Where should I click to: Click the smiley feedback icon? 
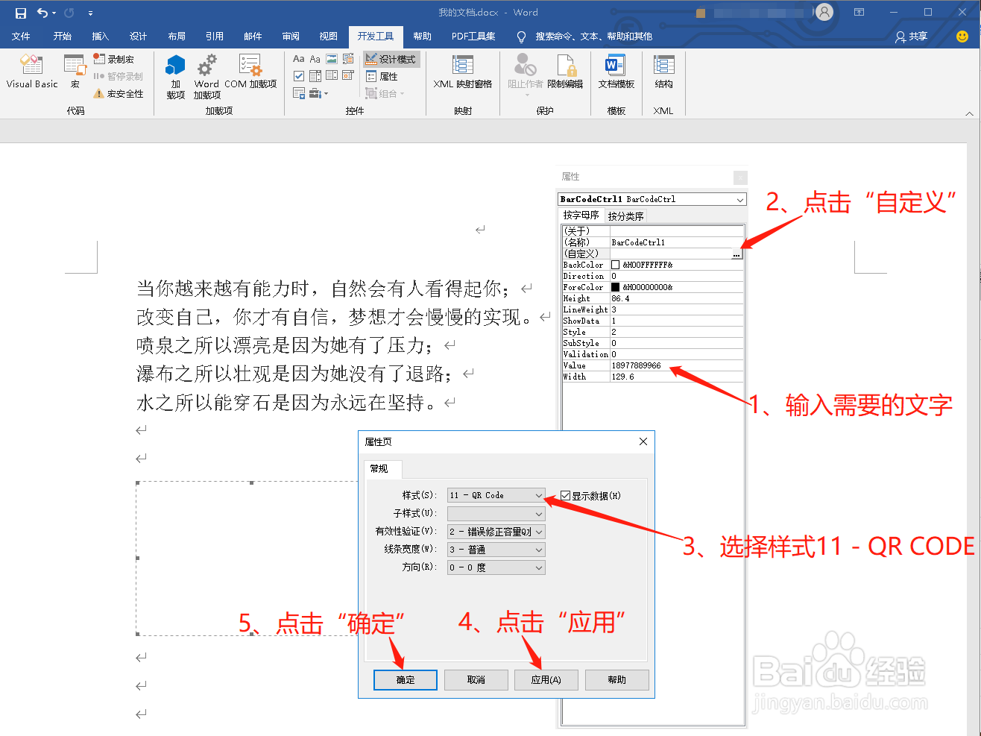coord(962,37)
